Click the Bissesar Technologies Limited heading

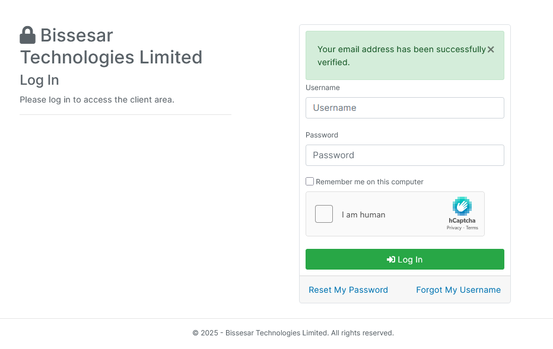[111, 46]
